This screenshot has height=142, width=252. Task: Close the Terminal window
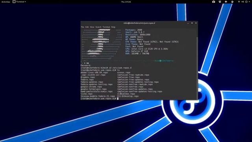(196, 23)
